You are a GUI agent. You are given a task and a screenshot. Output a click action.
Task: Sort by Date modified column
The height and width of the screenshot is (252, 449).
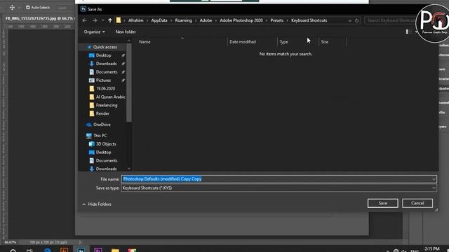pos(243,42)
